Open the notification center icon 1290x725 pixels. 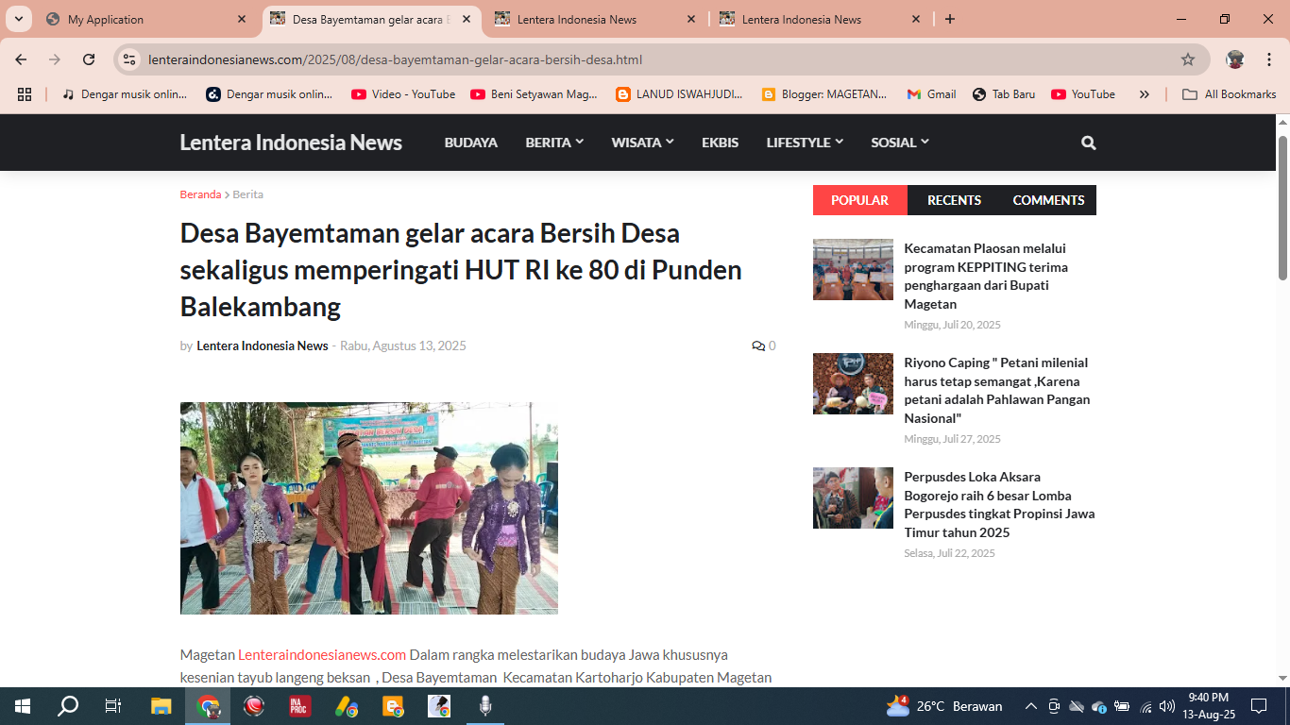click(x=1259, y=706)
